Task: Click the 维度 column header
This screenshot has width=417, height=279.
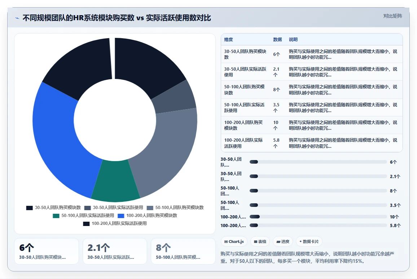Action: click(x=228, y=40)
